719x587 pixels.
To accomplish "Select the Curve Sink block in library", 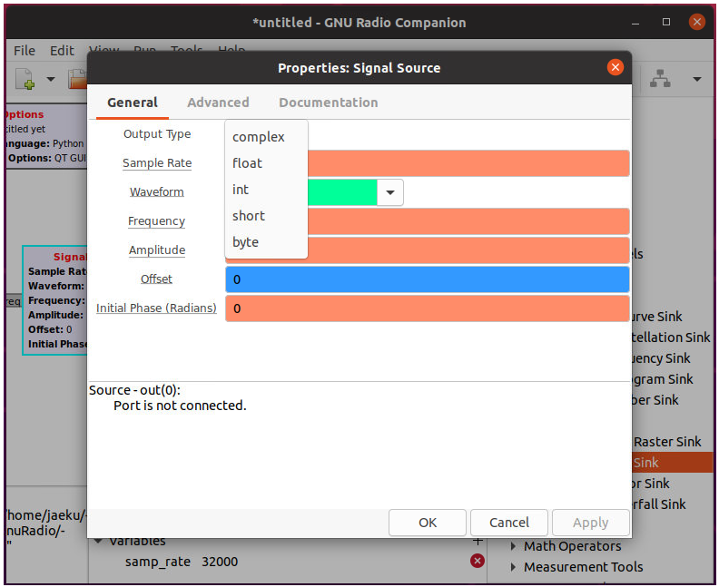I will point(657,317).
